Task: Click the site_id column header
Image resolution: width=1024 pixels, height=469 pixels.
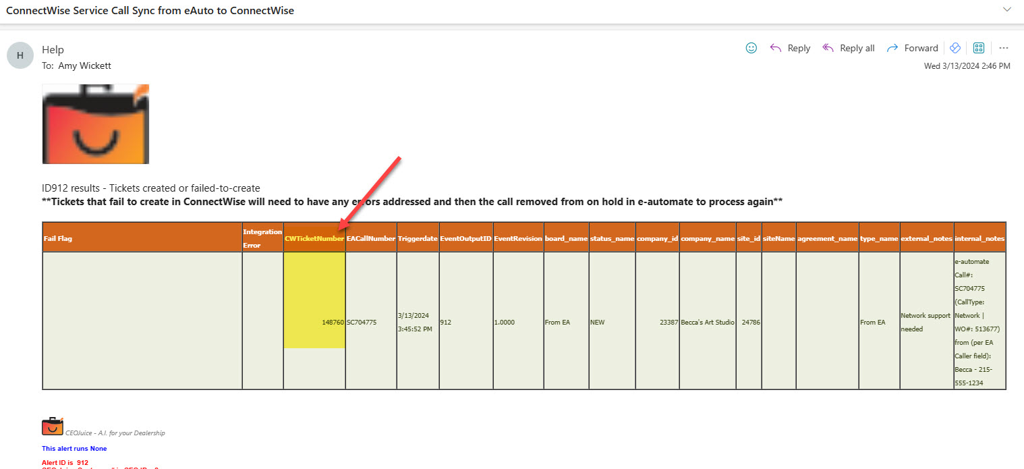Action: coord(749,238)
